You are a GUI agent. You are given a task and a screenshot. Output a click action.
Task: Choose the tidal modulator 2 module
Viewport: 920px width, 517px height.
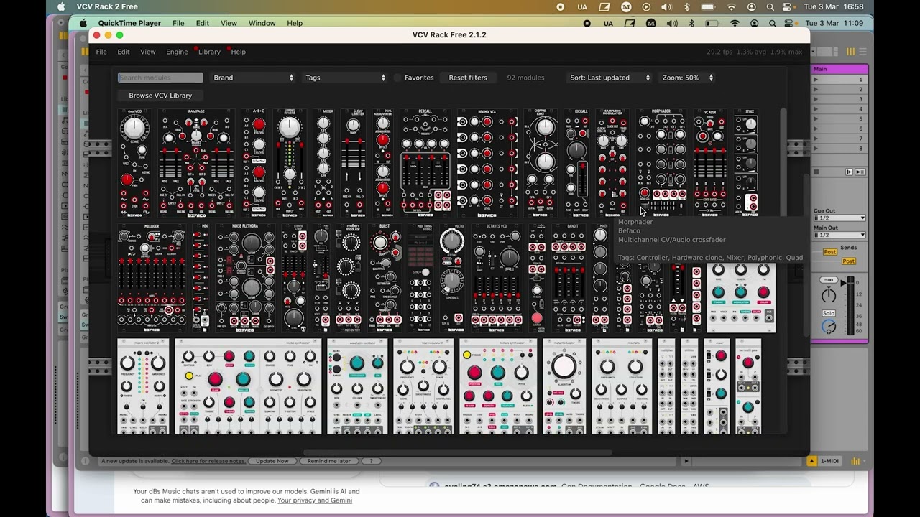point(423,386)
